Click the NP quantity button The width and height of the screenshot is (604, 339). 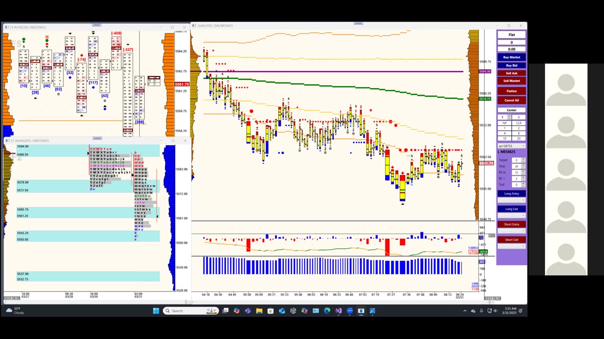(504, 123)
